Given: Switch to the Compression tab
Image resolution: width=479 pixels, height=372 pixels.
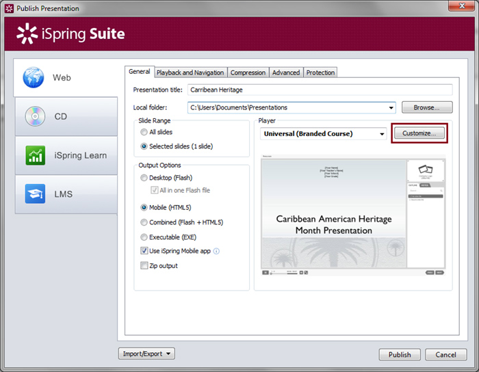Looking at the screenshot, I should (248, 72).
